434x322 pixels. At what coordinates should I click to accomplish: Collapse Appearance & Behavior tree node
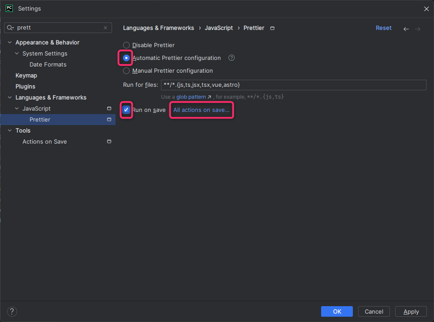pos(10,42)
